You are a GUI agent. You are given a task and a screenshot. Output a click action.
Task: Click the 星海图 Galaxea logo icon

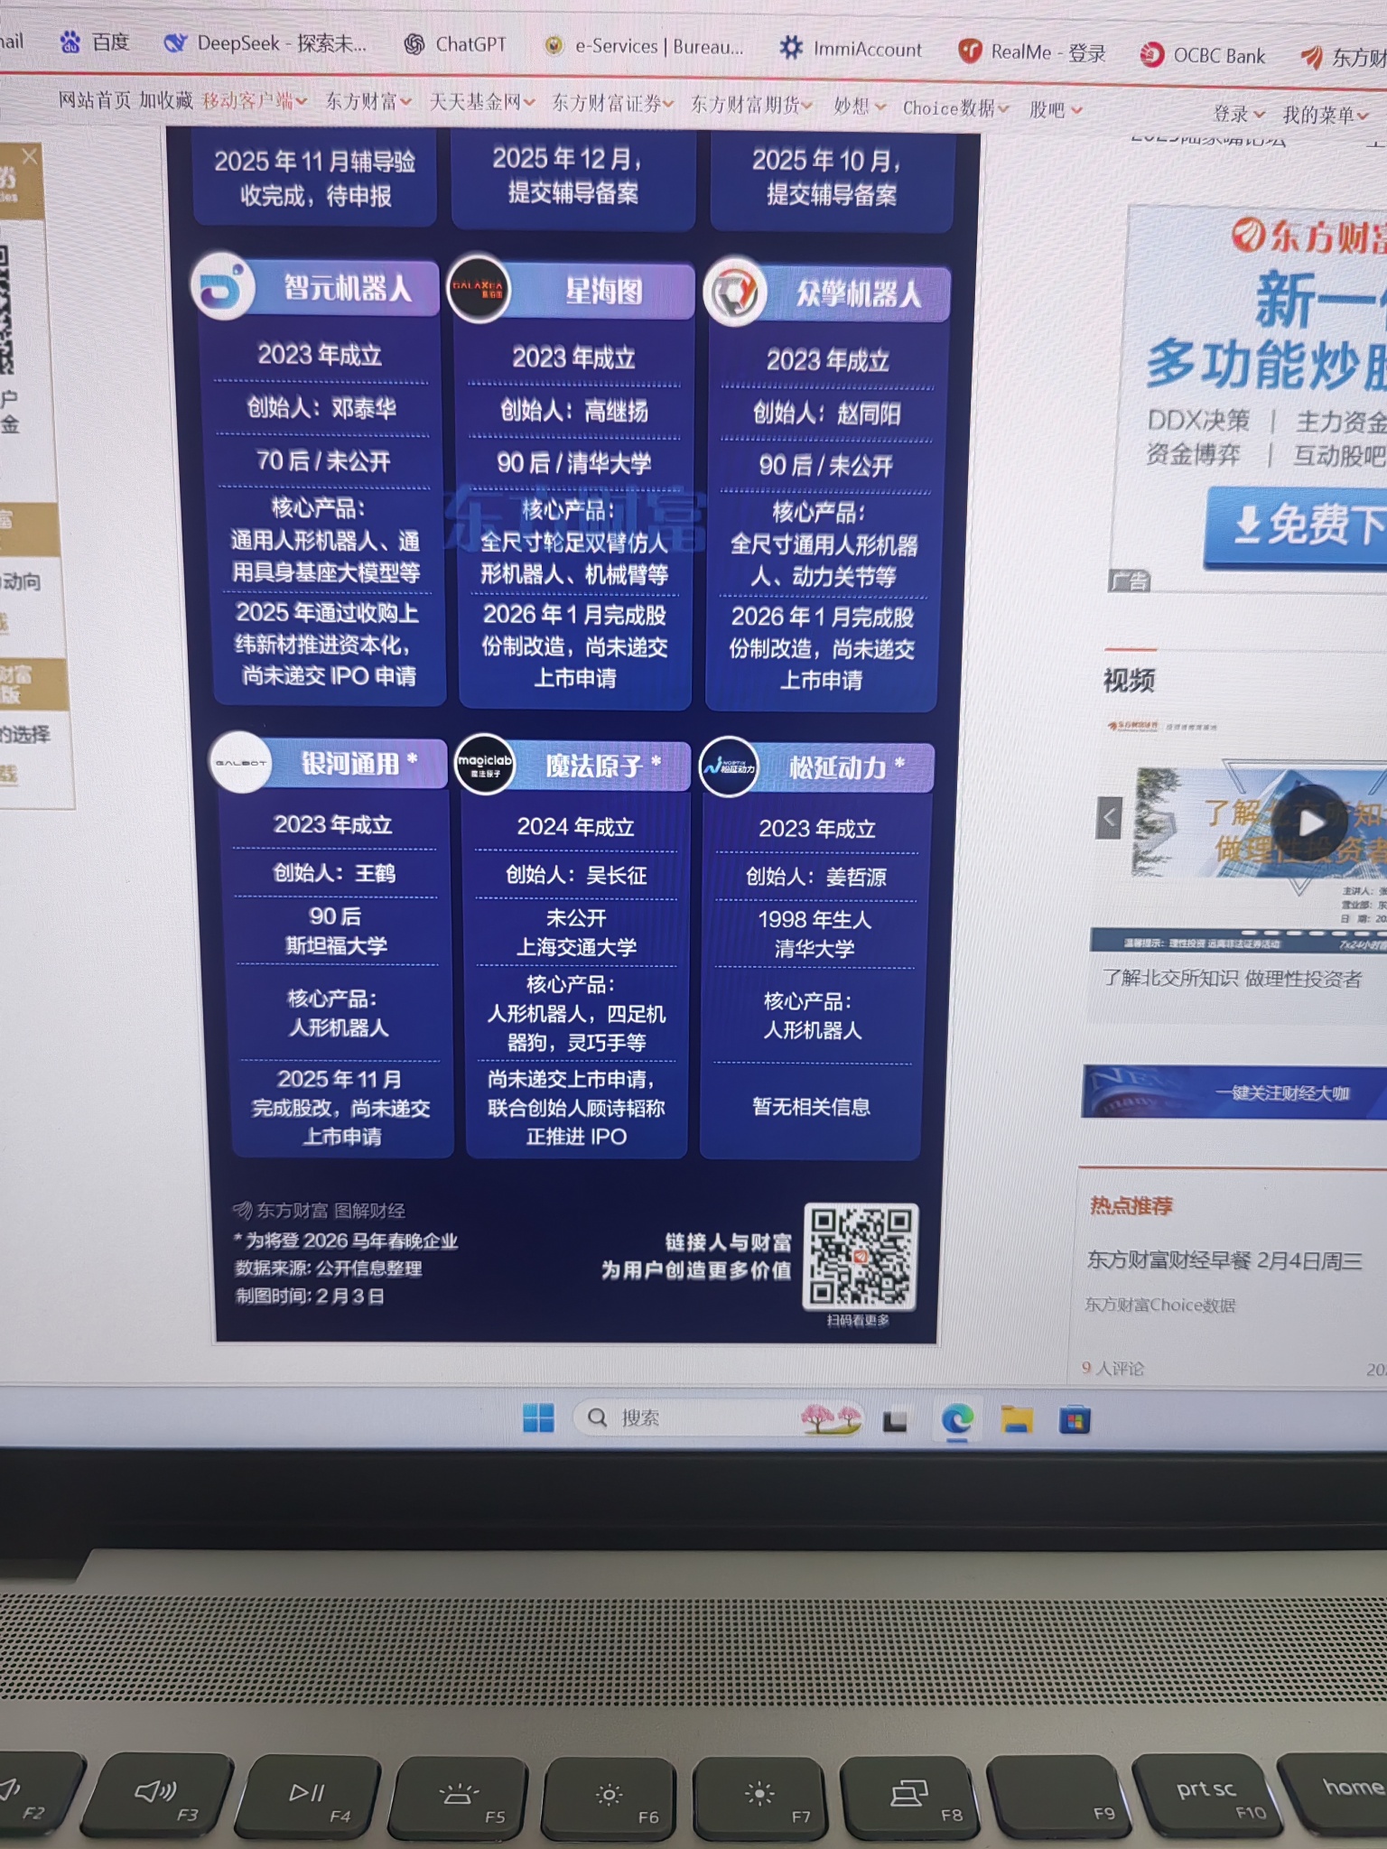click(479, 289)
